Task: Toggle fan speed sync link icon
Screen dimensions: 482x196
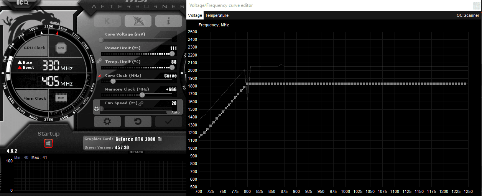Action: (141, 103)
